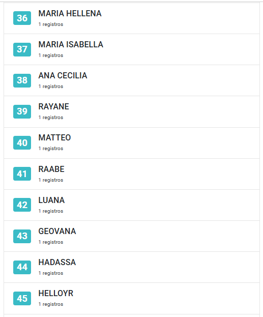Select the number 42 rank badge
The image size is (263, 317).
[22, 205]
